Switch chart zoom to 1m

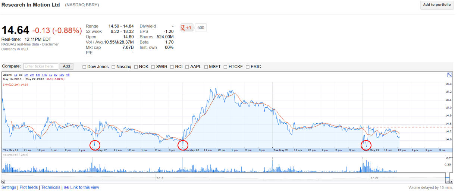pyautogui.click(x=26, y=75)
